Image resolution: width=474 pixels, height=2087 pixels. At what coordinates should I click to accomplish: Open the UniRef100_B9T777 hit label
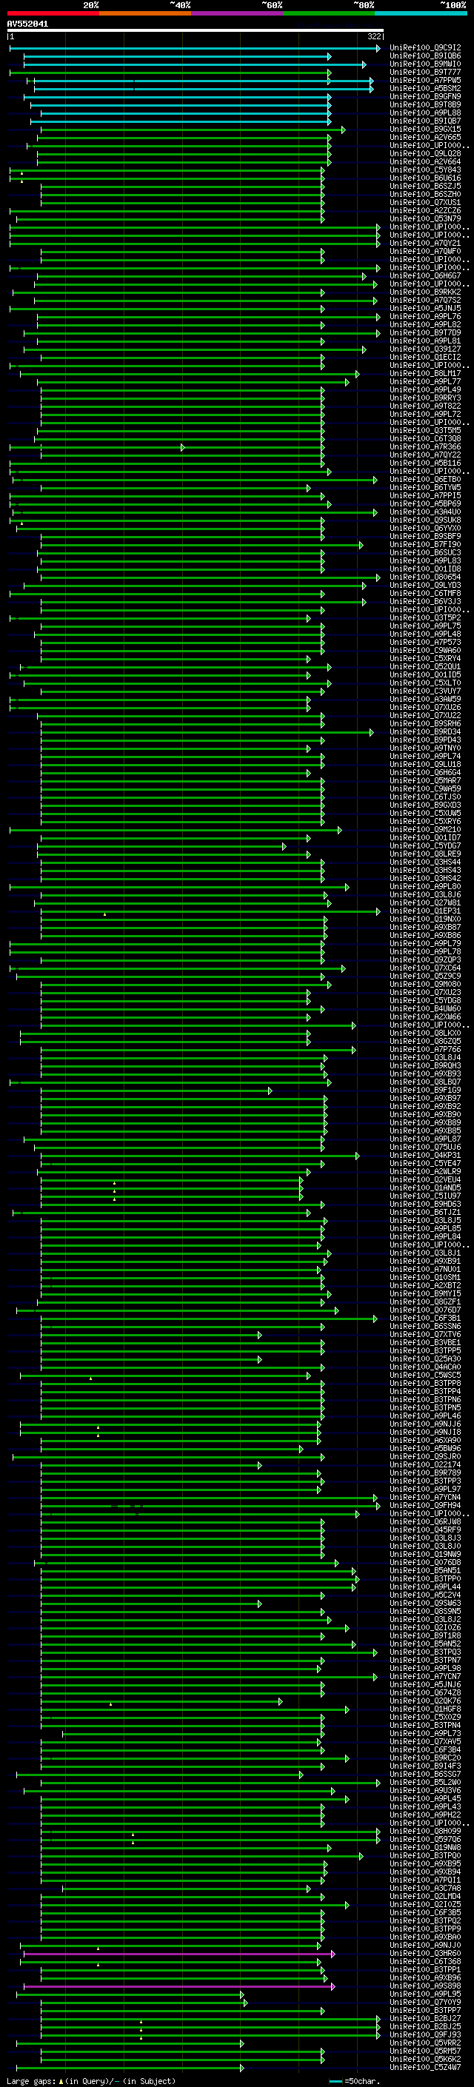tap(425, 72)
